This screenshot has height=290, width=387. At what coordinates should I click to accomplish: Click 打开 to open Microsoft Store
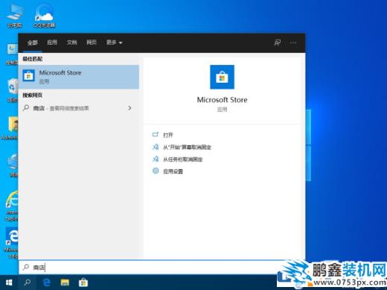[x=168, y=135]
